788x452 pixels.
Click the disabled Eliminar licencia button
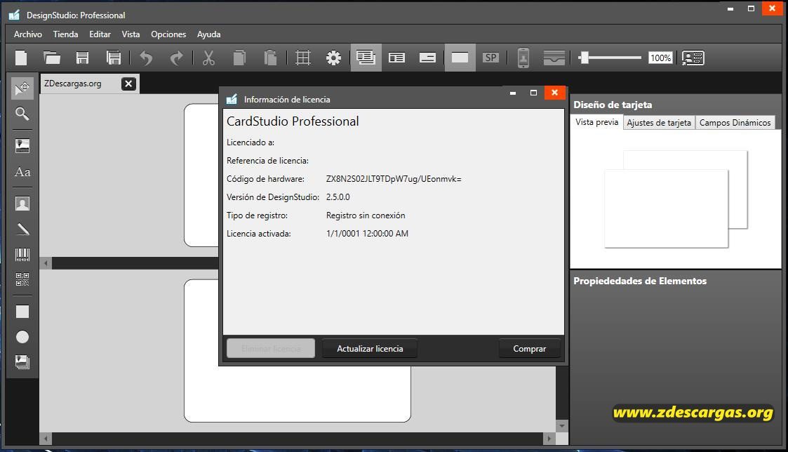[271, 348]
